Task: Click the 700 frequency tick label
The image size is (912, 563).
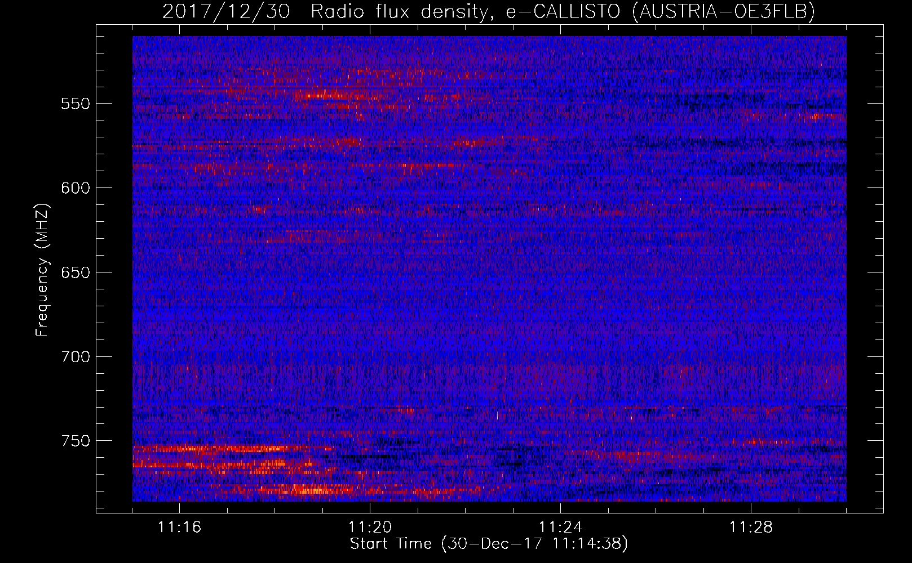Action: pyautogui.click(x=76, y=357)
